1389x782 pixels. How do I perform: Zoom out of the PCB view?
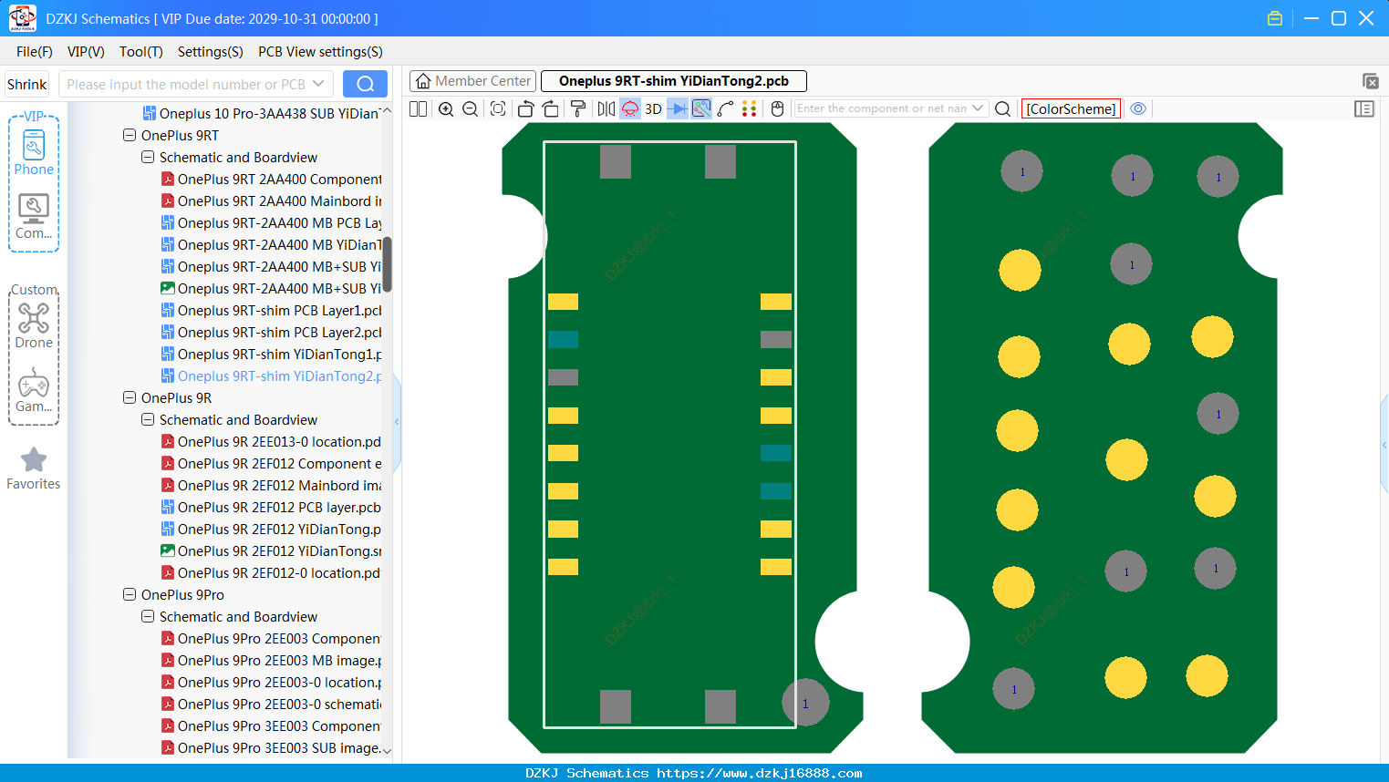471,109
